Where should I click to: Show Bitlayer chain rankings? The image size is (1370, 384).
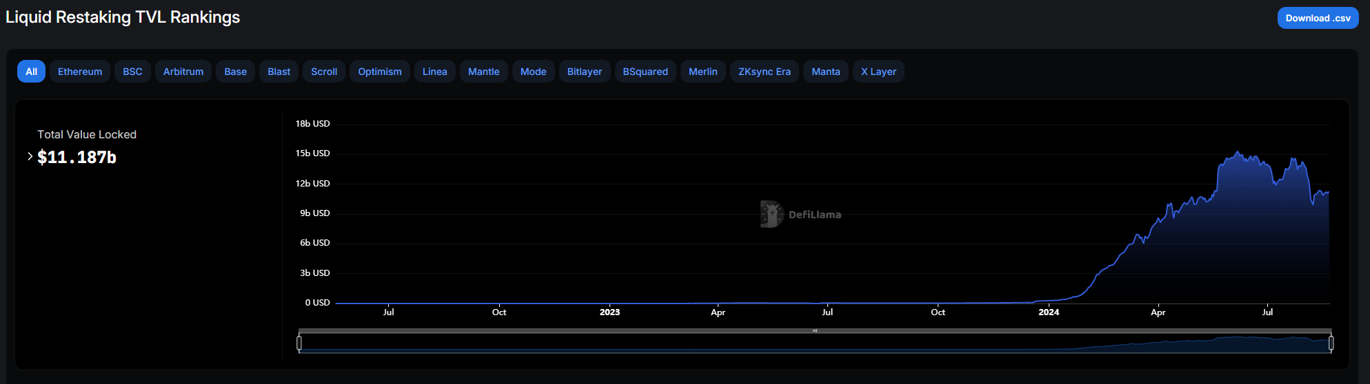point(584,72)
